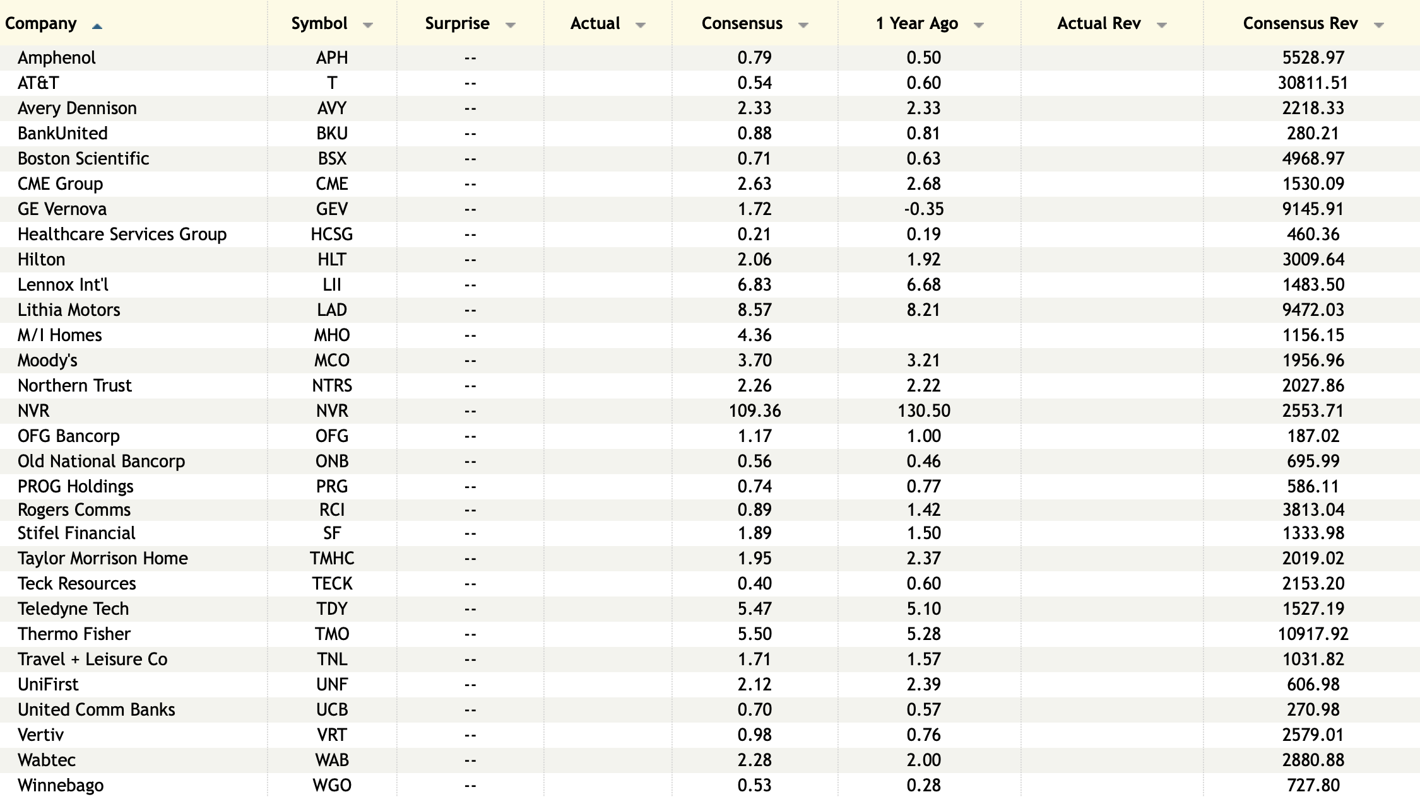This screenshot has height=797, width=1420.
Task: Click the Consensus Rev sort arrow
Action: (1378, 25)
